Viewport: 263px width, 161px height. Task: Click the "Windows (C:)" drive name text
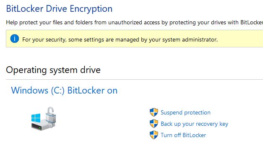tap(38, 91)
